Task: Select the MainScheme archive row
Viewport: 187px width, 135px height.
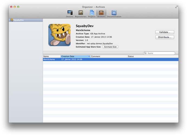Action: (x=108, y=59)
